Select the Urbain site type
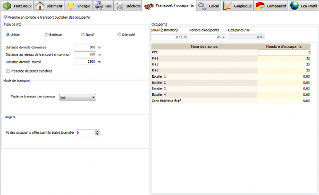Image resolution: width=319 pixels, height=195 pixels. pyautogui.click(x=8, y=35)
